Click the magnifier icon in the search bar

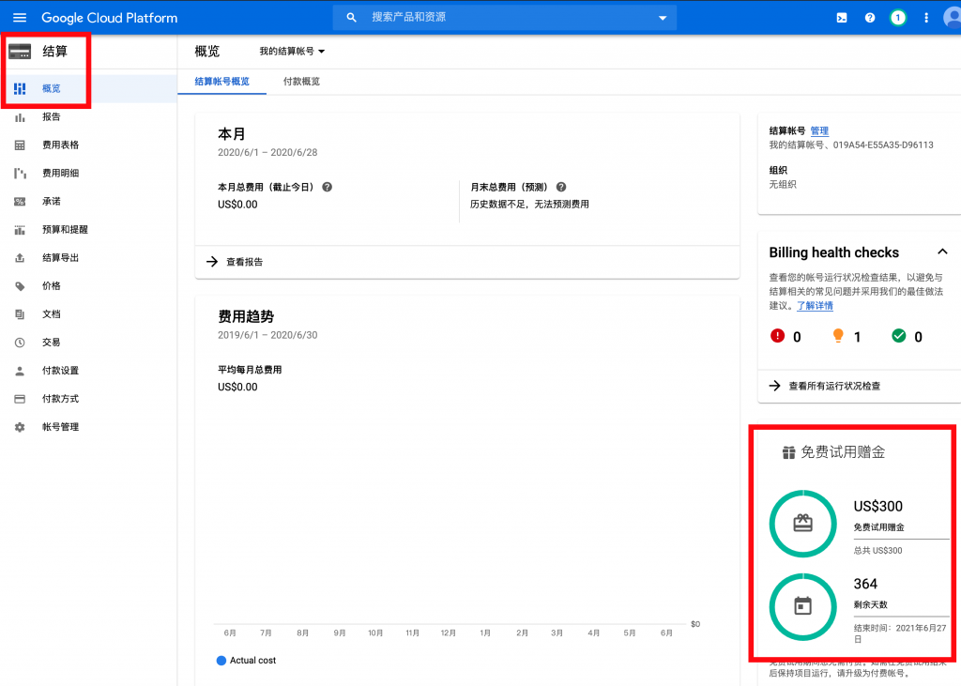point(351,18)
